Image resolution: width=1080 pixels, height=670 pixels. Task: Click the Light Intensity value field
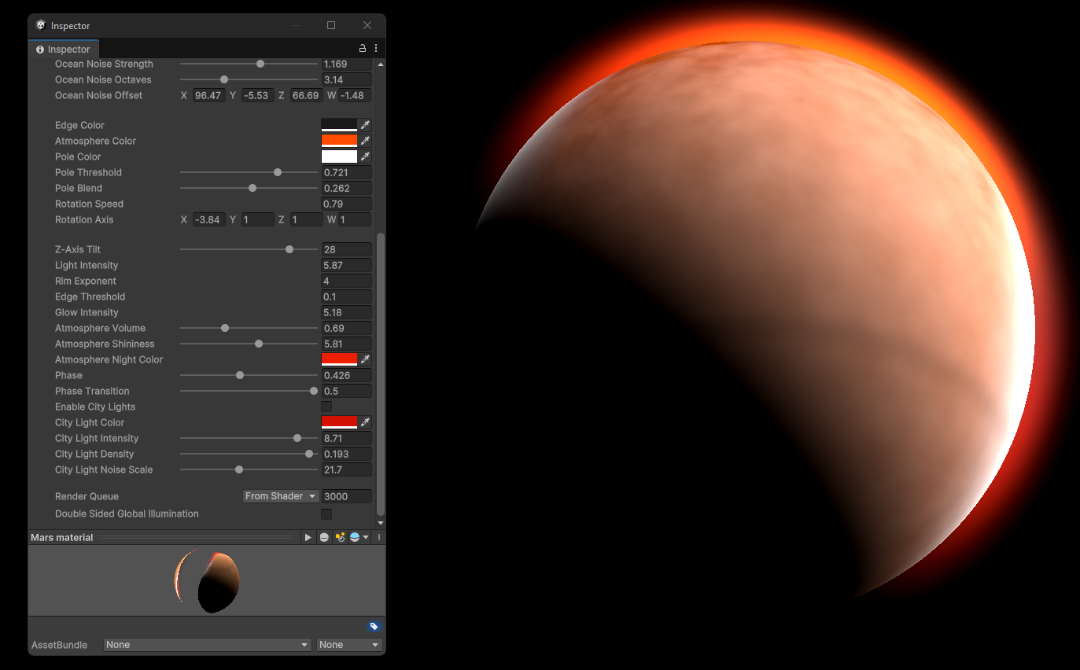pyautogui.click(x=346, y=265)
